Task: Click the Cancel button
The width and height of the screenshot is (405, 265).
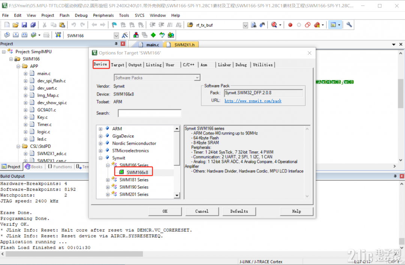Action: pos(202,211)
